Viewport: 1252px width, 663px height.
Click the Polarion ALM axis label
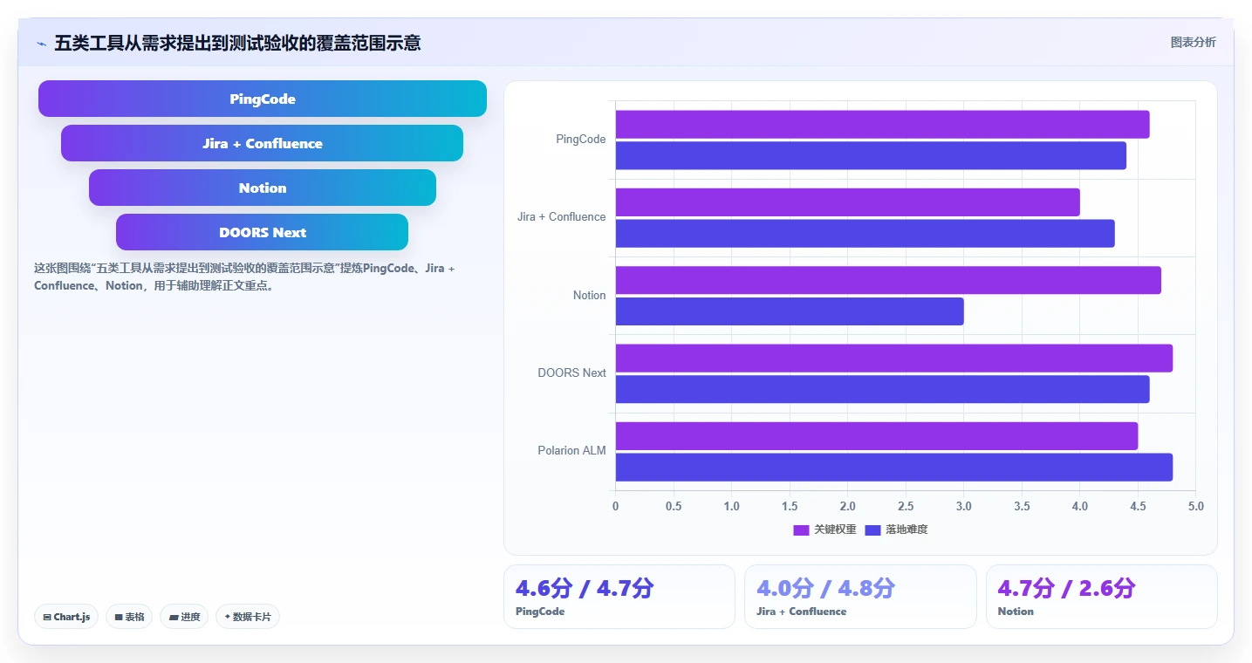tap(571, 451)
